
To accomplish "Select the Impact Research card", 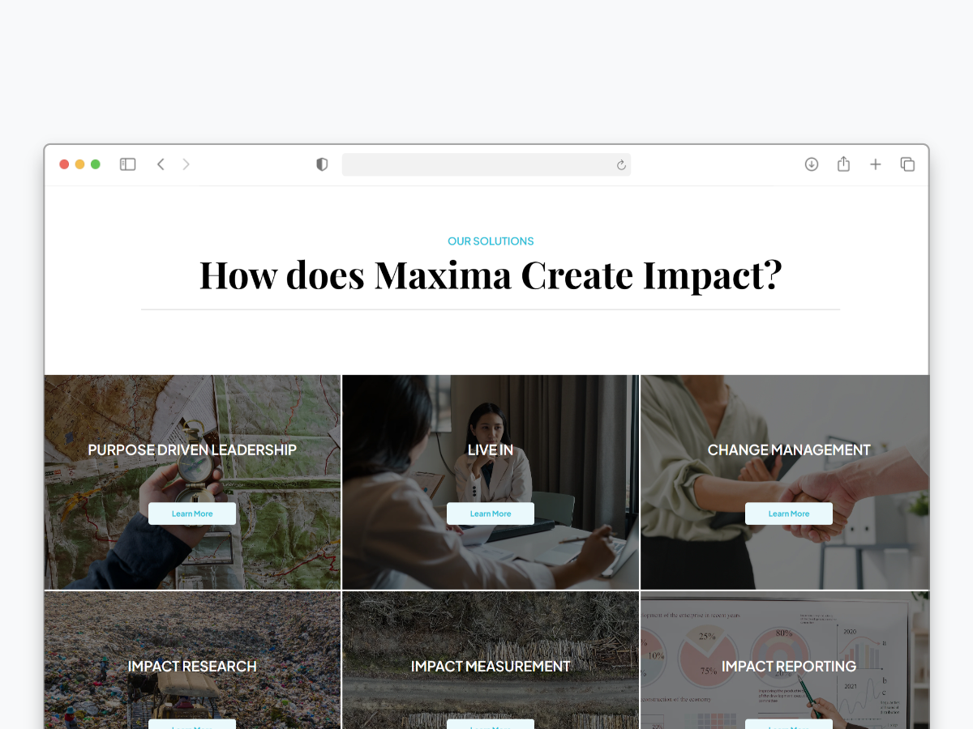I will (192, 660).
